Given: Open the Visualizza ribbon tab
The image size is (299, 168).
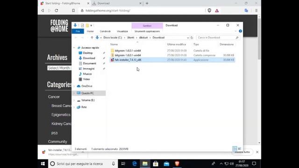Looking at the screenshot, I should click(122, 31).
